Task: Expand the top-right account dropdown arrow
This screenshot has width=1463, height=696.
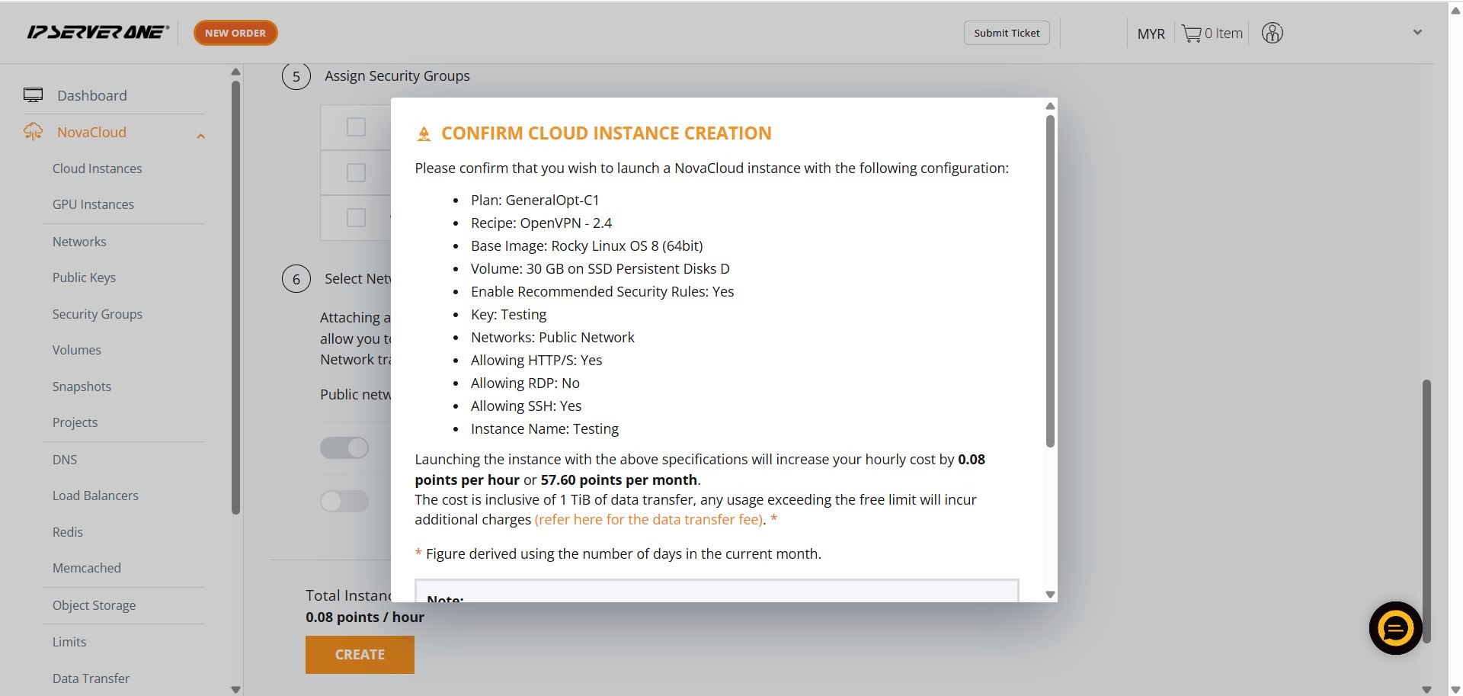Action: 1417,33
